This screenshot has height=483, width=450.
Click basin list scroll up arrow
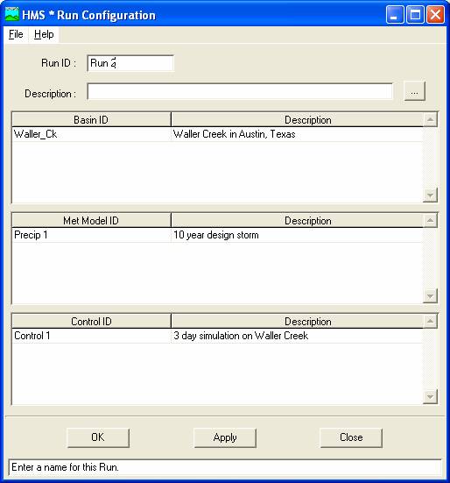pos(431,119)
